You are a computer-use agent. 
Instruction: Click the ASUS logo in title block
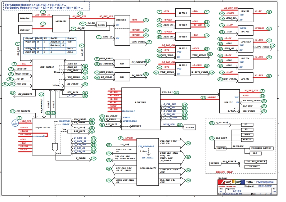click(x=226, y=183)
